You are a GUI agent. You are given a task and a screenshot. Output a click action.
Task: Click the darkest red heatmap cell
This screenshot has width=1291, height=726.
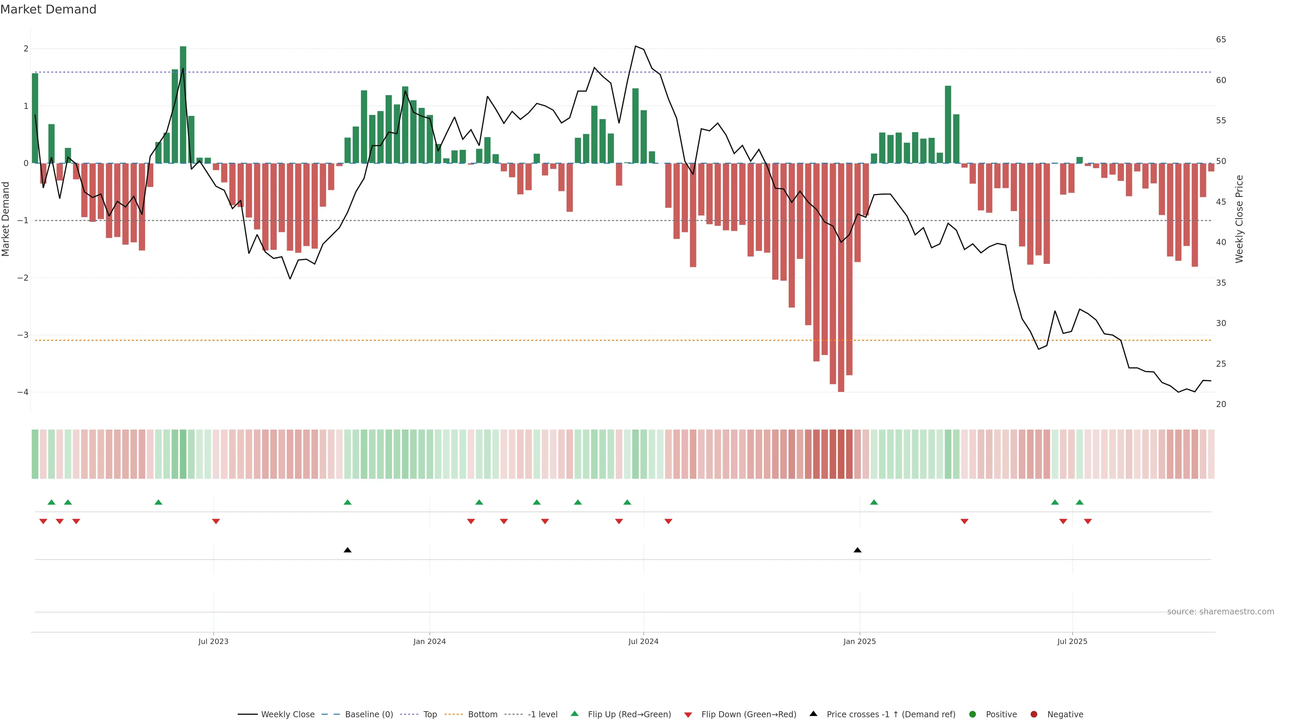coord(841,453)
